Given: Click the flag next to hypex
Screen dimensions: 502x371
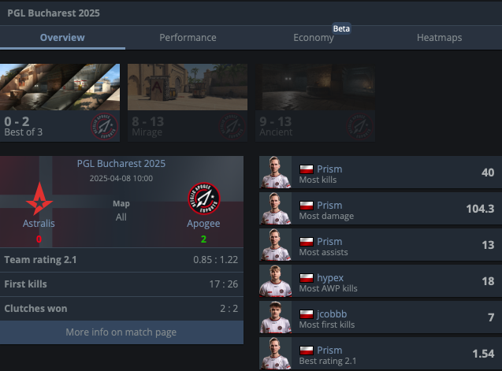Looking at the screenshot, I should 307,278.
